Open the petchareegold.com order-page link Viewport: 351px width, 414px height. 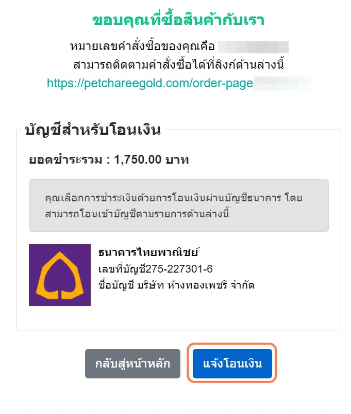(x=150, y=84)
